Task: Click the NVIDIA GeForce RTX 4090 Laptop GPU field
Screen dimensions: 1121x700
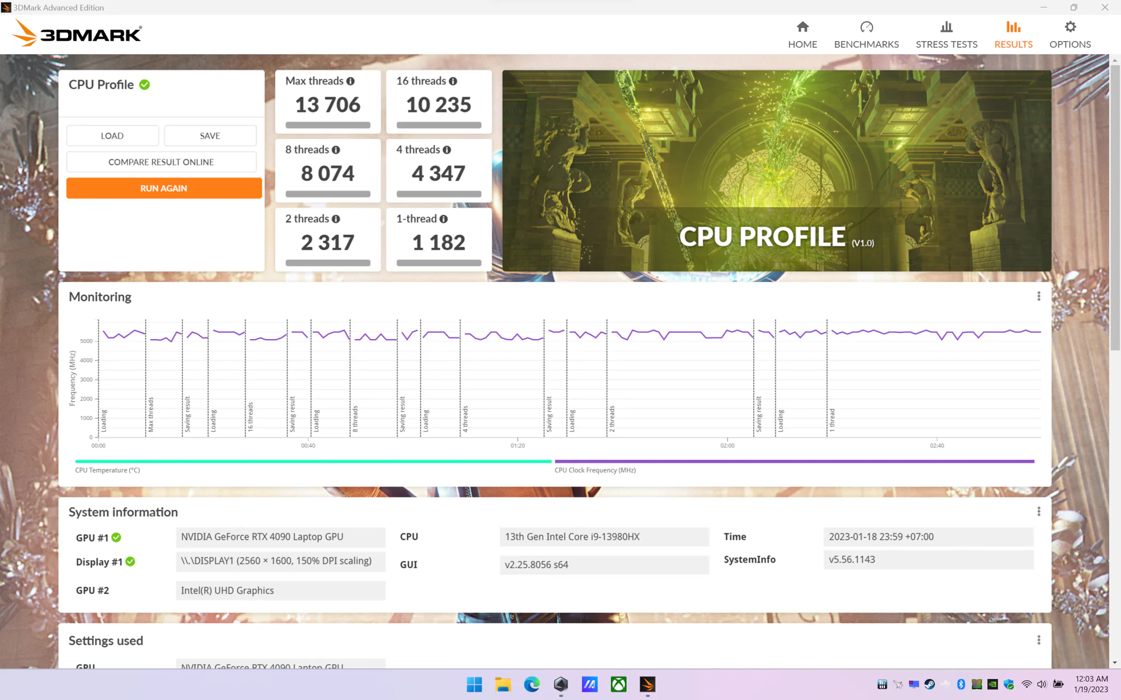Action: pyautogui.click(x=281, y=537)
